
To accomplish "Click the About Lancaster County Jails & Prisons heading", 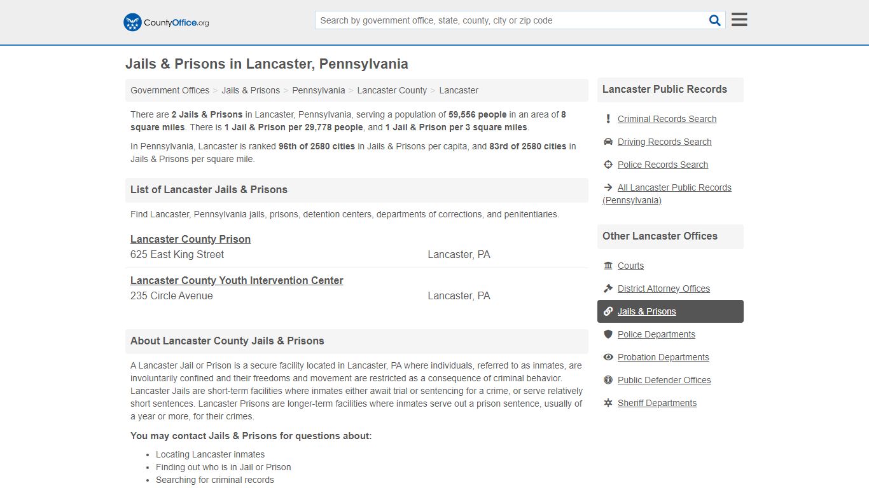I will [x=227, y=341].
